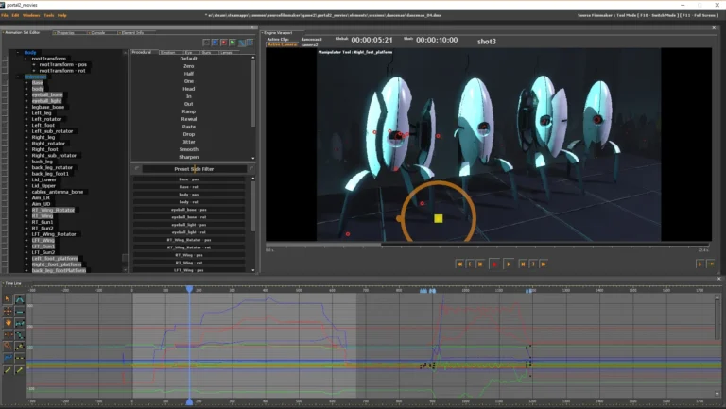This screenshot has height=409, width=726.
Task: Select the flat tangent tool in timeline toolbox
Action: 20,311
